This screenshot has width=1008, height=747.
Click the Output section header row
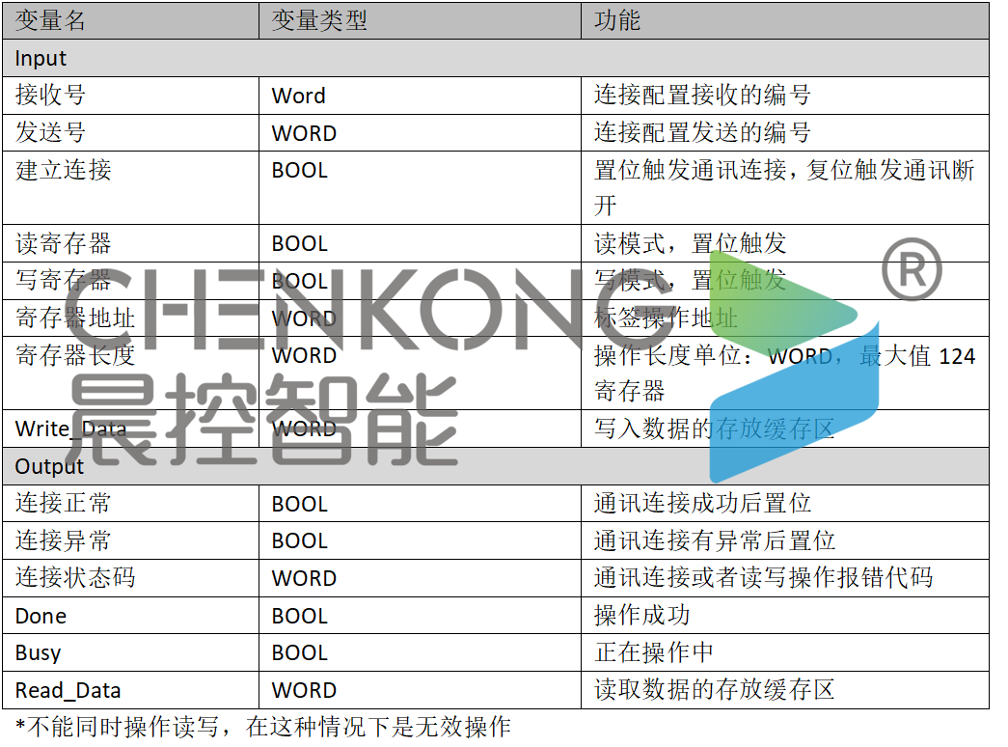(x=49, y=466)
